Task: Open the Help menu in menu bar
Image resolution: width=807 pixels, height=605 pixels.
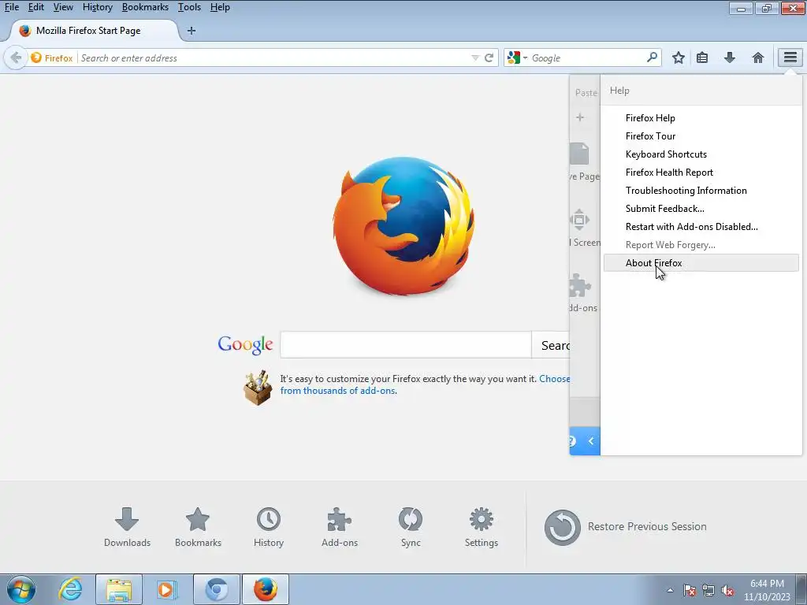Action: click(x=221, y=7)
